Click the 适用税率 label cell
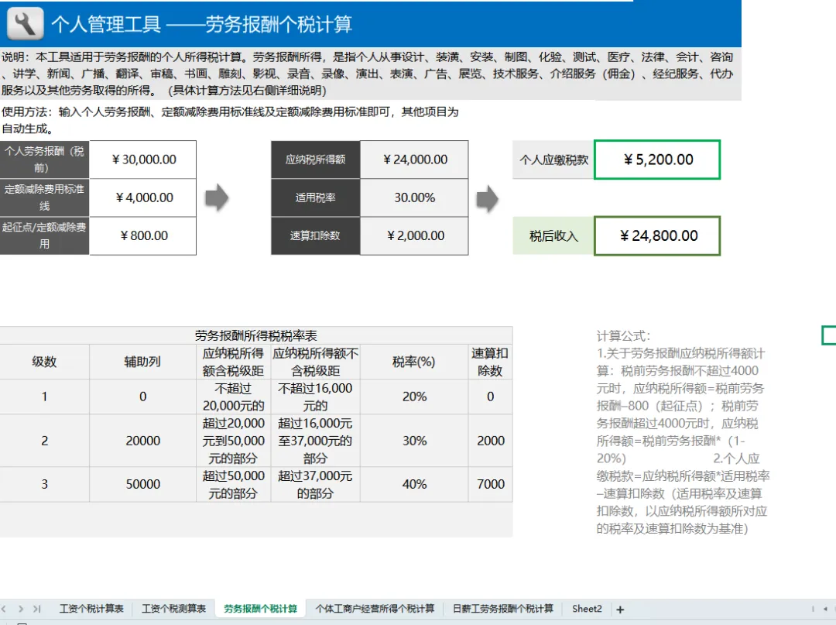 point(316,197)
